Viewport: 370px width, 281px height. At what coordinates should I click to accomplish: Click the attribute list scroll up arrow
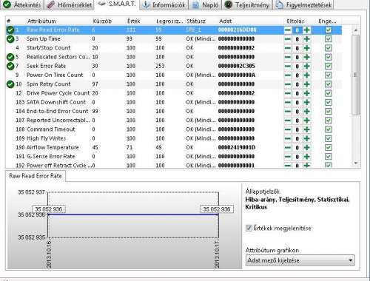point(355,30)
